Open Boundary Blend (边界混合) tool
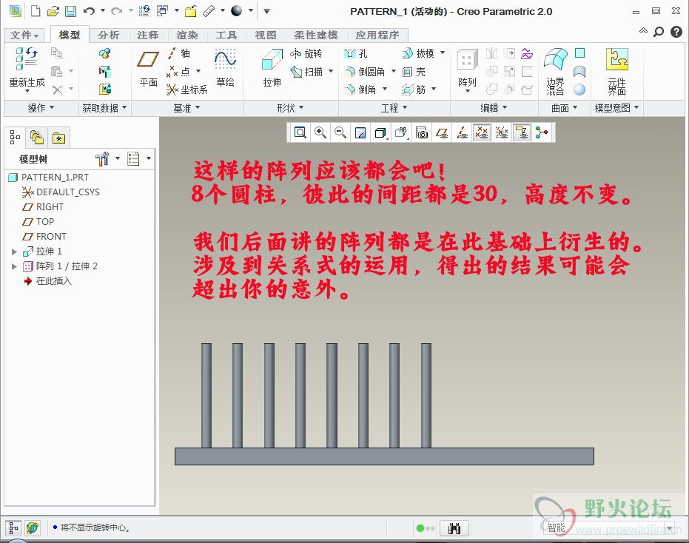Viewport: 689px width, 543px height. pyautogui.click(x=555, y=70)
